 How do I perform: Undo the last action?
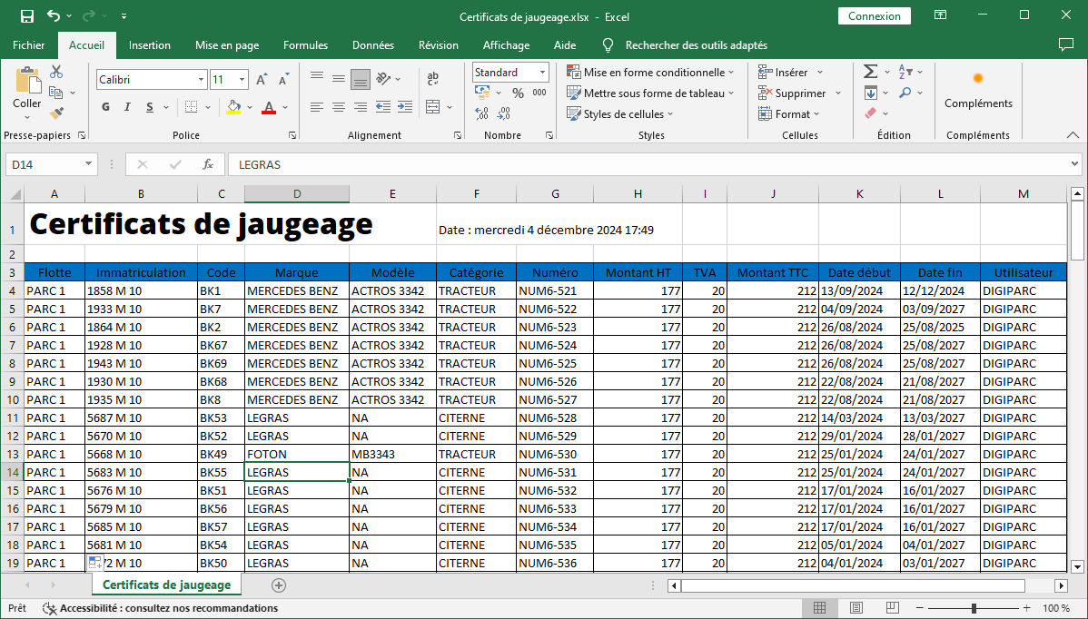click(54, 16)
